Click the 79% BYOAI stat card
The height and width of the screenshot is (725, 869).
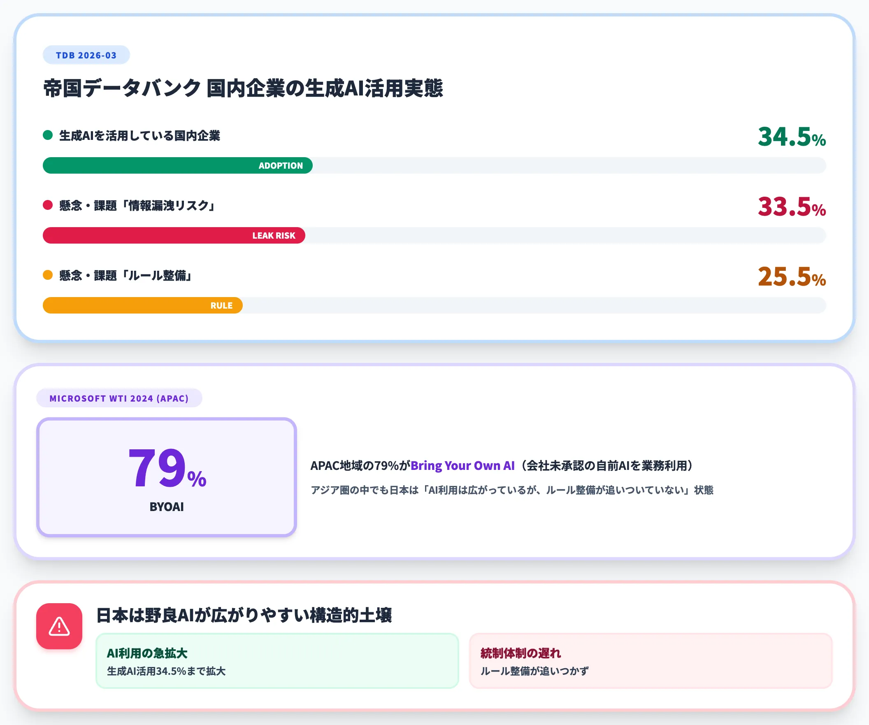pyautogui.click(x=166, y=477)
